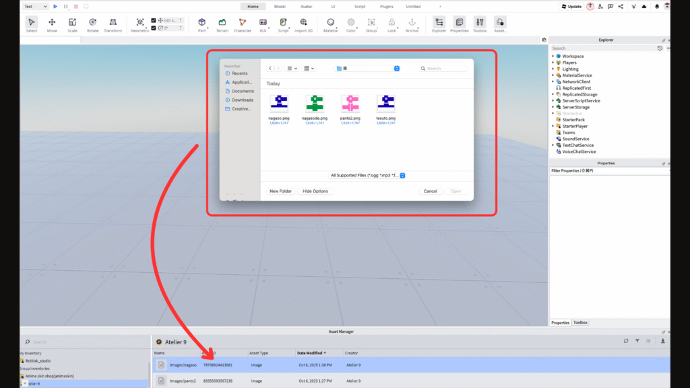Toggle the move snapping checkbox
The image size is (690, 388).
coord(154,20)
